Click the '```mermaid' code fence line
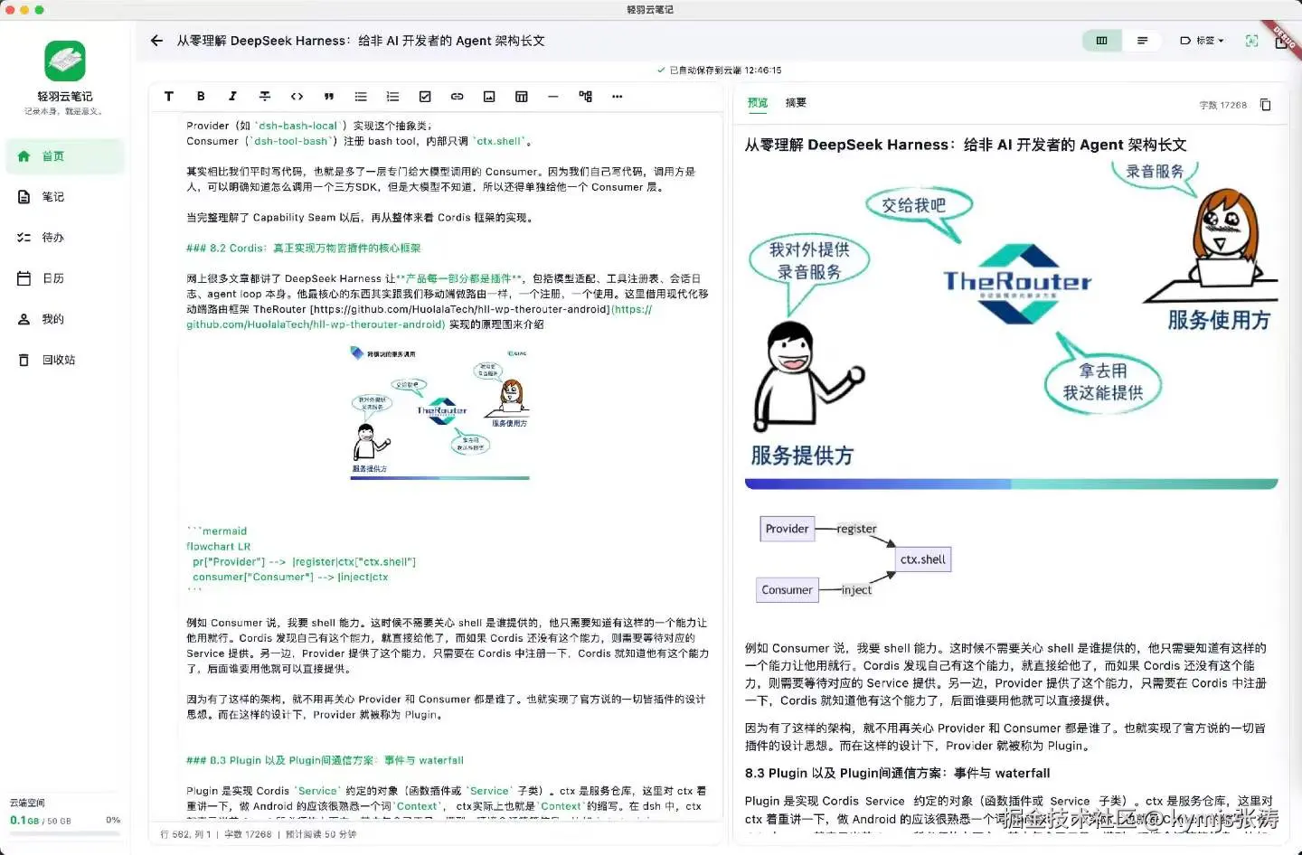 pos(217,531)
